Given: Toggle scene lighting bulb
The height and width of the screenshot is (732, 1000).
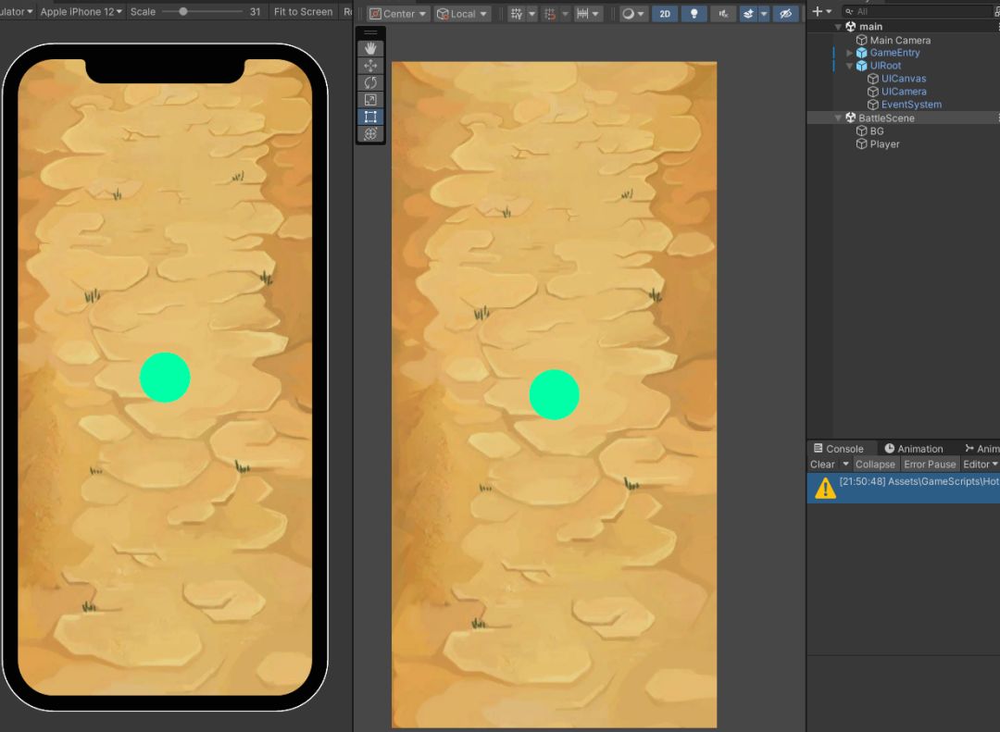Looking at the screenshot, I should [694, 13].
